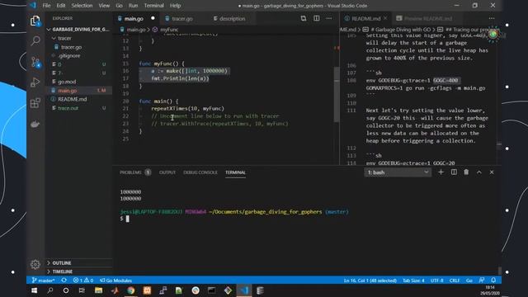Open the Search view in activity bar
528x297 pixels.
click(35, 41)
